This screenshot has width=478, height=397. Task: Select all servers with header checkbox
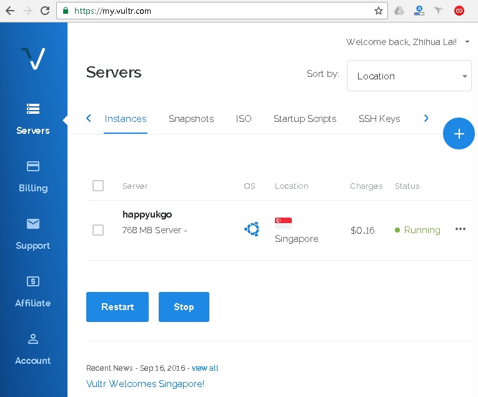98,186
